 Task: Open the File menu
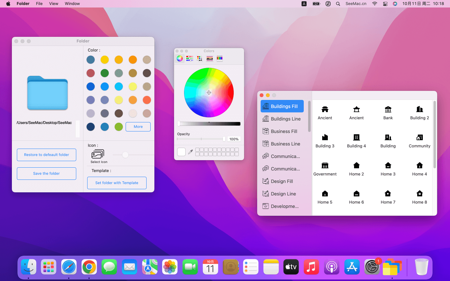[x=39, y=4]
